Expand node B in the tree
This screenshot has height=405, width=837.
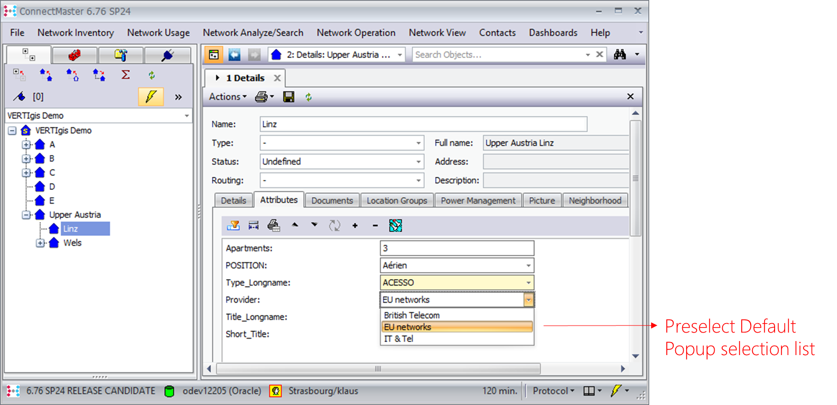coord(26,159)
